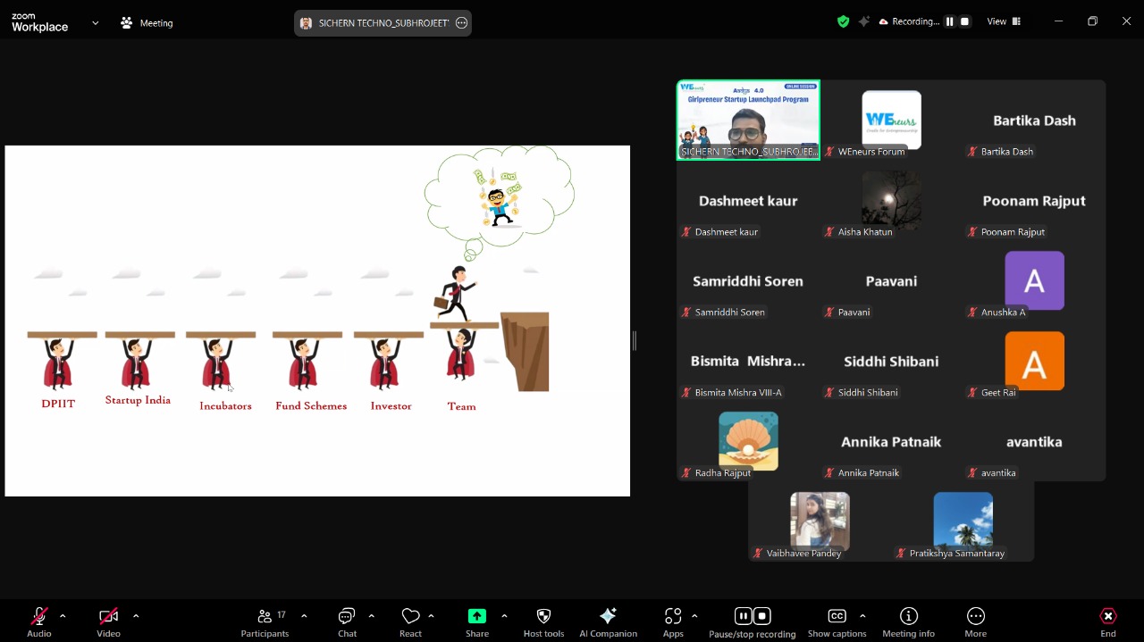Image resolution: width=1144 pixels, height=642 pixels.
Task: Open the Participants panel
Action: click(265, 621)
